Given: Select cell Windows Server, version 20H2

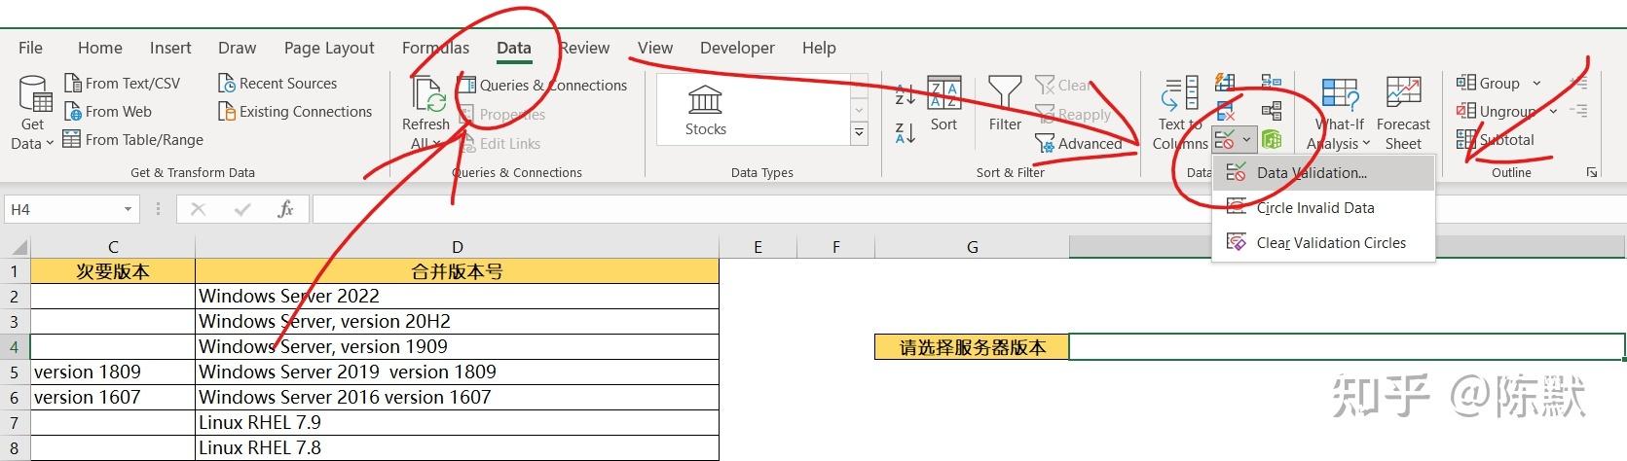Looking at the screenshot, I should click(458, 321).
